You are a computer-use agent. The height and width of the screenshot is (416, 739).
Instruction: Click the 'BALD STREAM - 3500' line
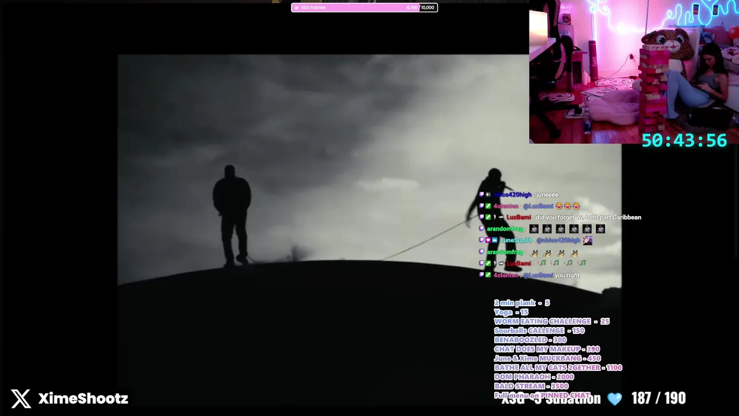click(x=531, y=386)
